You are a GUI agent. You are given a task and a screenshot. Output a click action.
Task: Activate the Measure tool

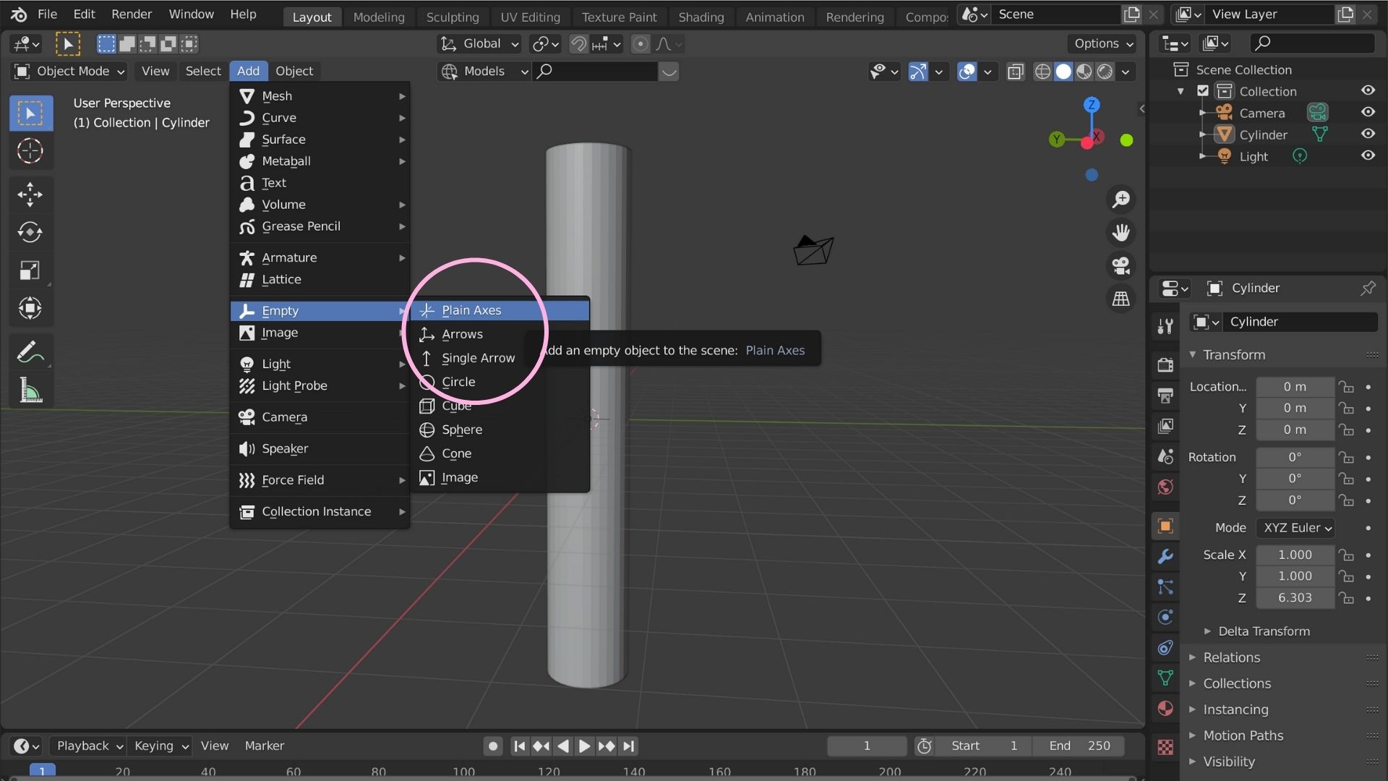[30, 390]
